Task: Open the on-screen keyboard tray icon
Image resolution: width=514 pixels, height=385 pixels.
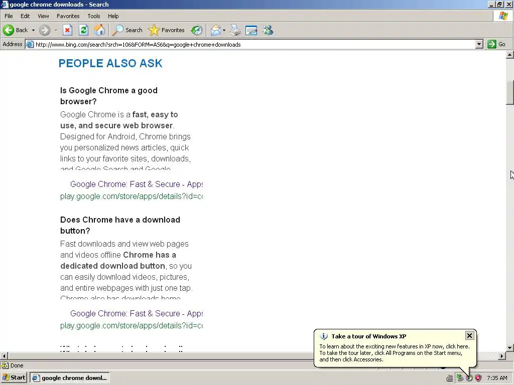Action: (x=450, y=378)
